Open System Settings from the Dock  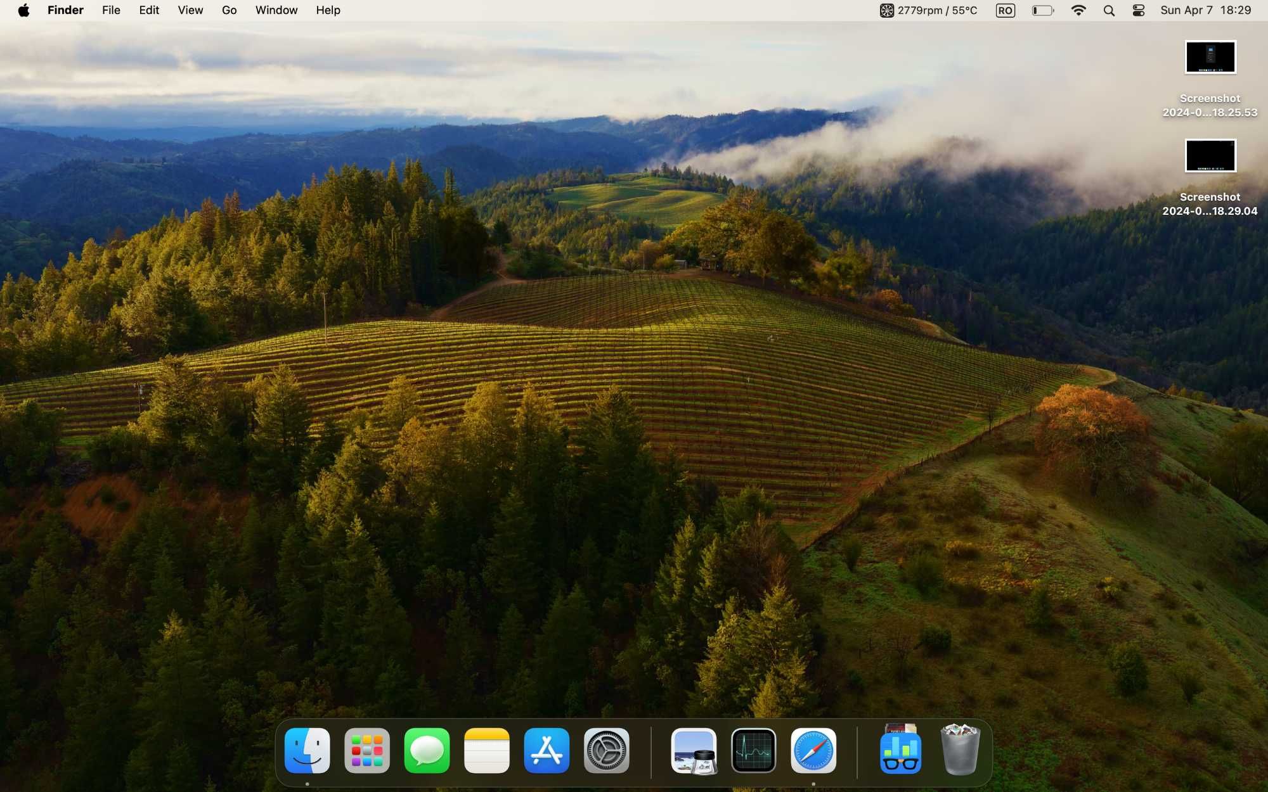point(607,751)
